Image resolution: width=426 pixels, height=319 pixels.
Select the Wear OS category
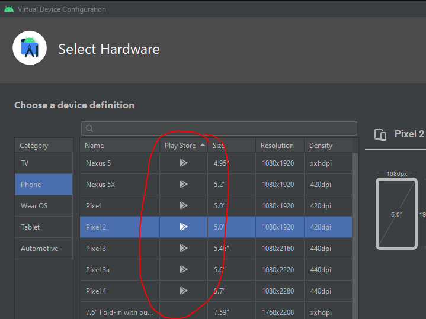click(44, 206)
